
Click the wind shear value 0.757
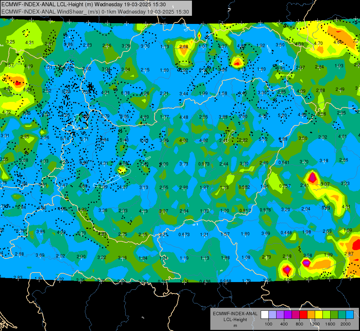[x=285, y=186]
